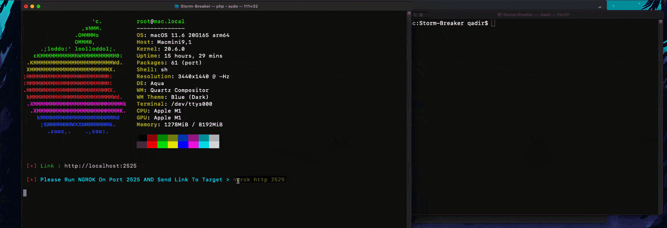Click the 'DE: Aqua' line

[x=150, y=83]
